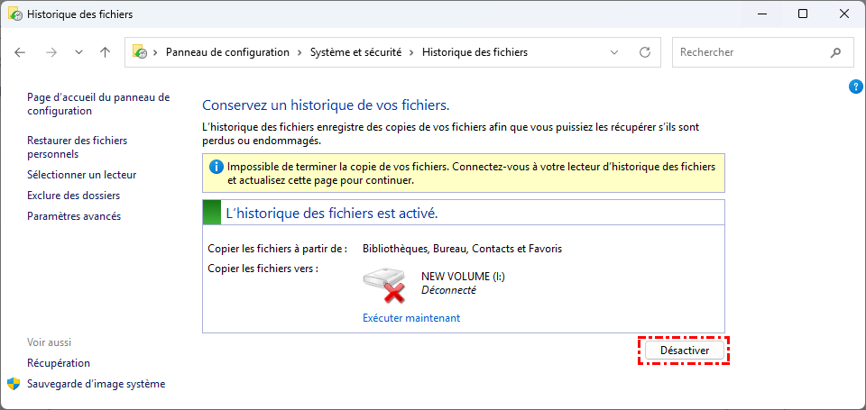This screenshot has width=866, height=410.
Task: Click the back navigation arrow
Action: (20, 52)
